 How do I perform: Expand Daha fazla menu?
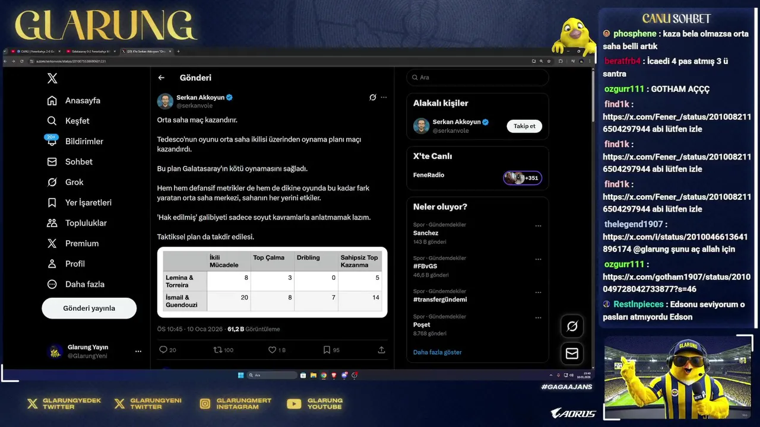[x=75, y=284]
